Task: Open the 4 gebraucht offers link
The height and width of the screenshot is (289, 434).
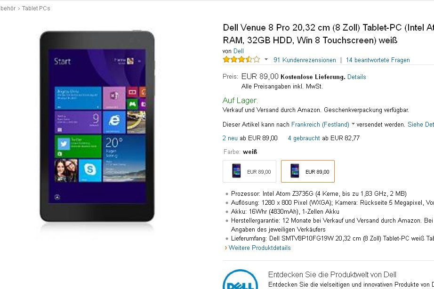Action: coord(304,138)
